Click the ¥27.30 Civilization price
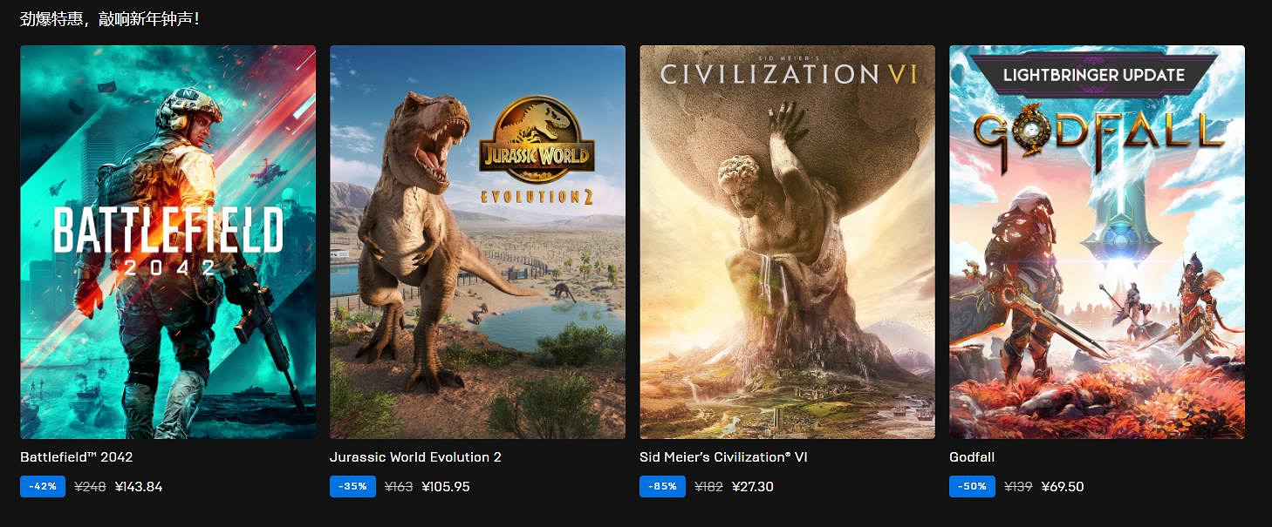Screen dimensions: 1272x527 pos(753,487)
